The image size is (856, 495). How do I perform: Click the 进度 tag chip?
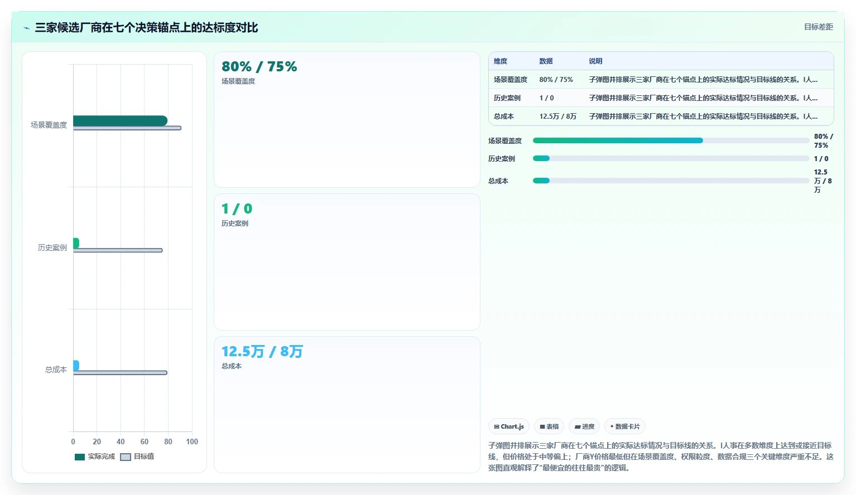tap(584, 426)
